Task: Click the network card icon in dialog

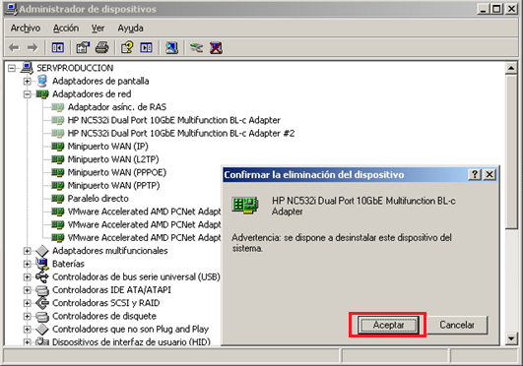Action: pos(245,205)
